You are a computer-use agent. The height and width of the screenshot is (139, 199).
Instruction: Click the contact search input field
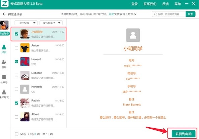pos(169,14)
